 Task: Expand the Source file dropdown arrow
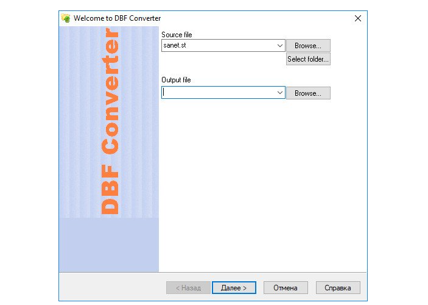point(280,45)
